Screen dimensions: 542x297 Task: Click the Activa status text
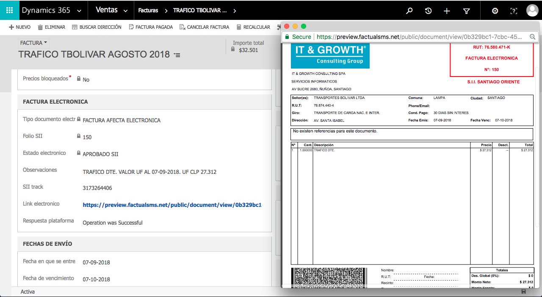point(28,292)
